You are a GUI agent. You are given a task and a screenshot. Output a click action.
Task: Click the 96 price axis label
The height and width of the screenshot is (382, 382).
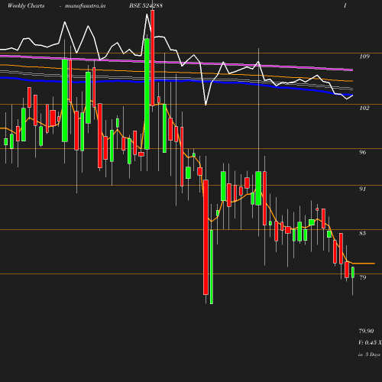click(363, 152)
